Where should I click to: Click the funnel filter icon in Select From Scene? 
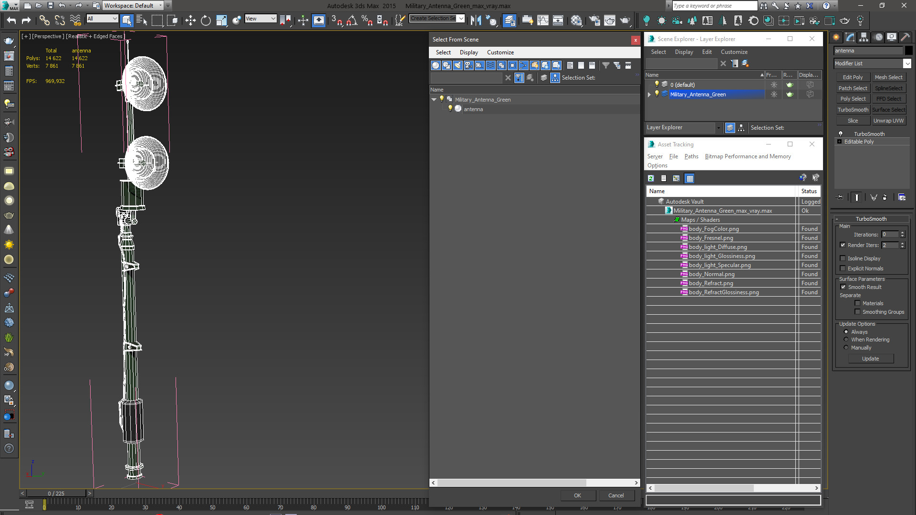(x=605, y=65)
